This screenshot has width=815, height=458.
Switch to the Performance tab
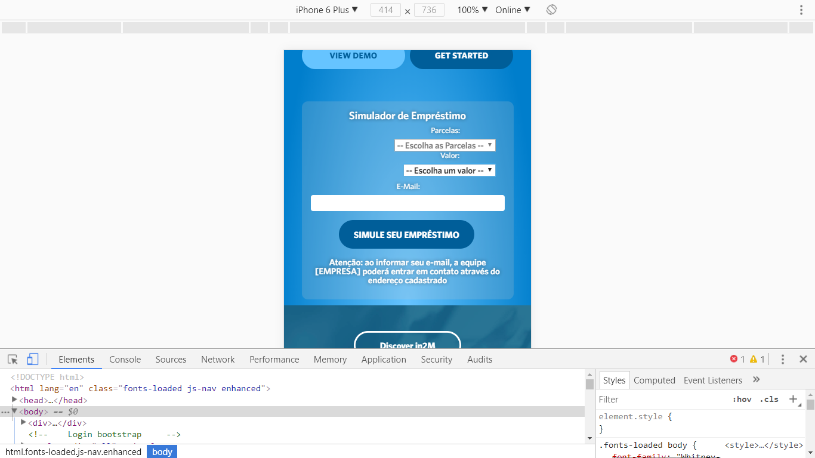(274, 359)
